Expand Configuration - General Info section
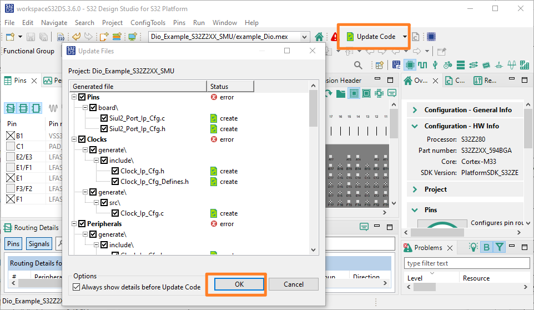 tap(415, 110)
